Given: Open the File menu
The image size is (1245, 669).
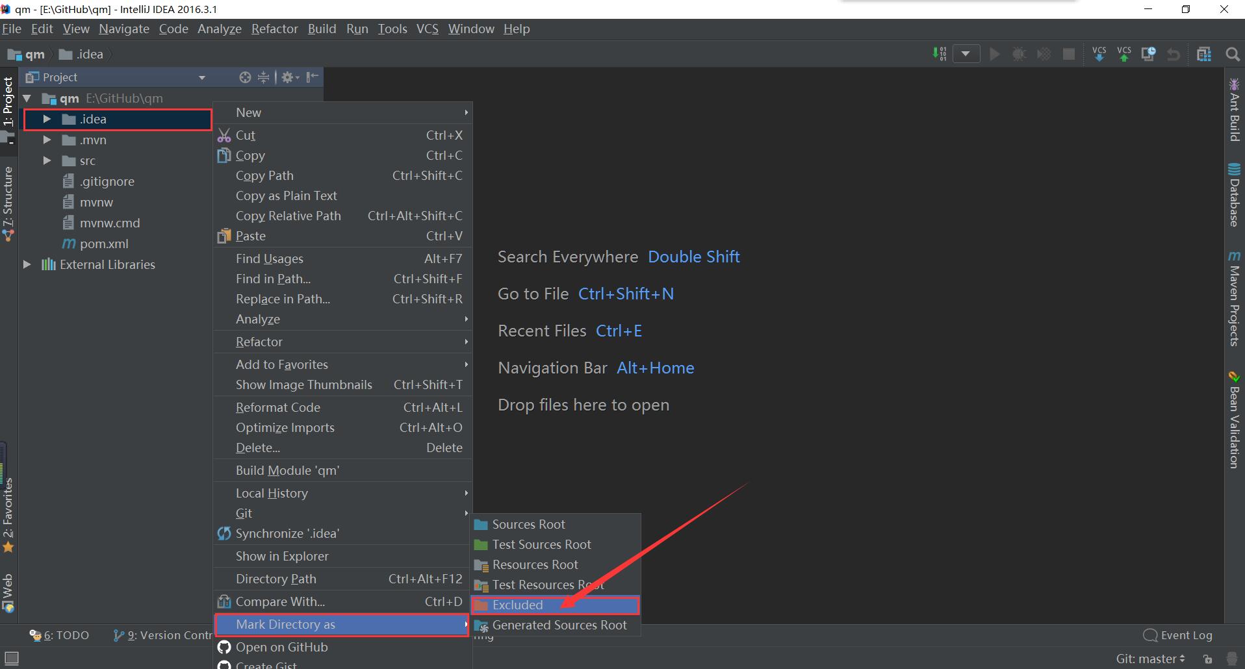Looking at the screenshot, I should (12, 29).
